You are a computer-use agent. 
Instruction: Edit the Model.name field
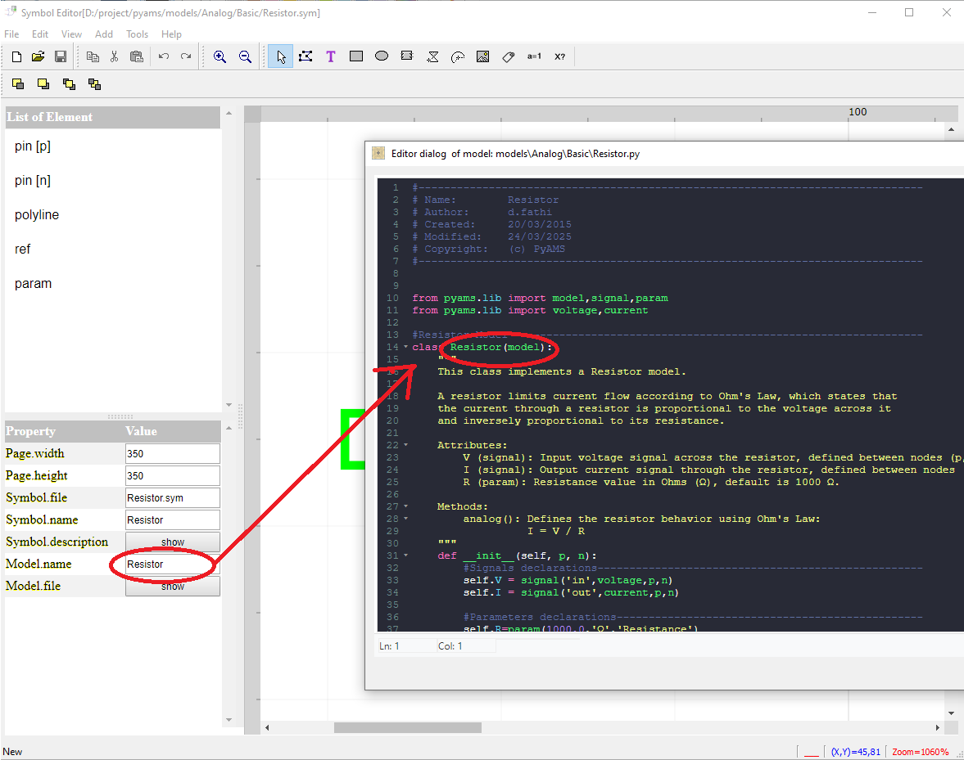(x=173, y=564)
